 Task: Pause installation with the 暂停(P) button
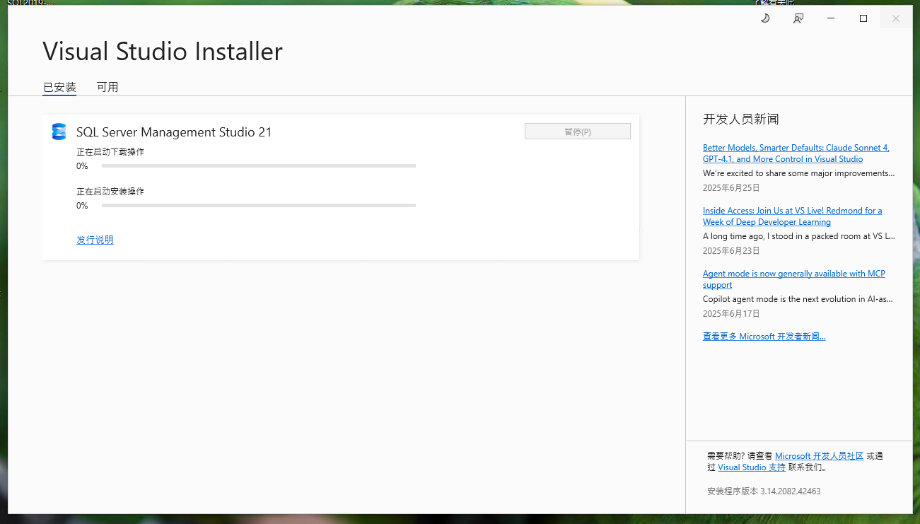pyautogui.click(x=577, y=131)
